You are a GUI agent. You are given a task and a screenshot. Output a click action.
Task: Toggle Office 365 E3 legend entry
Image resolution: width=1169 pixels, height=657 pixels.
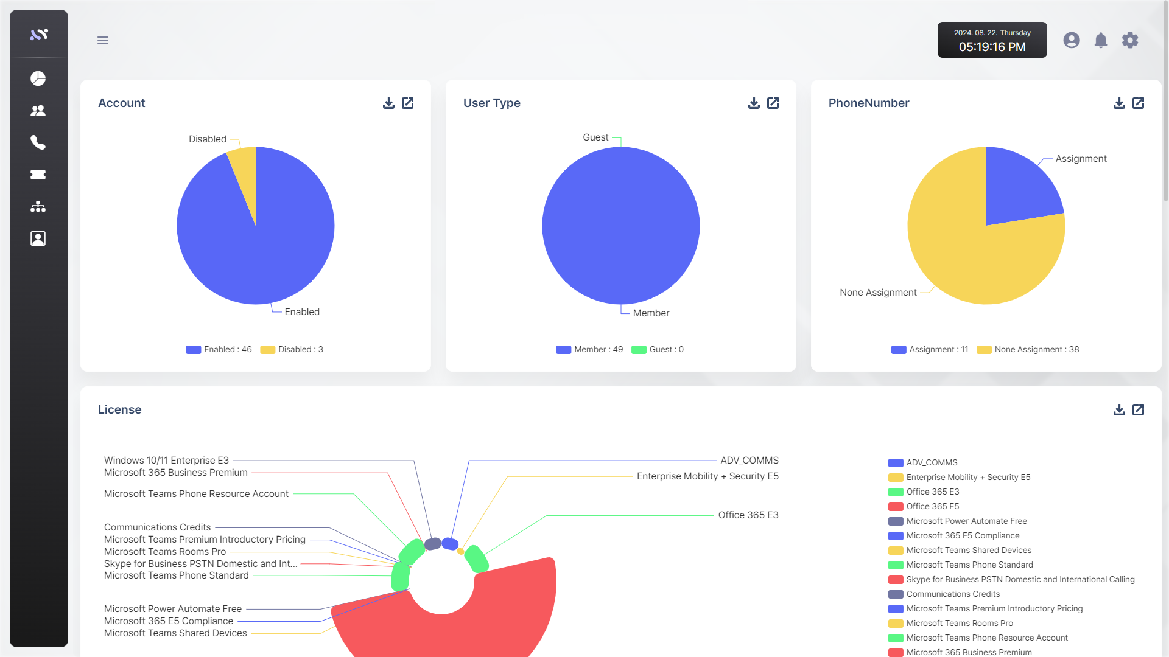pyautogui.click(x=924, y=492)
